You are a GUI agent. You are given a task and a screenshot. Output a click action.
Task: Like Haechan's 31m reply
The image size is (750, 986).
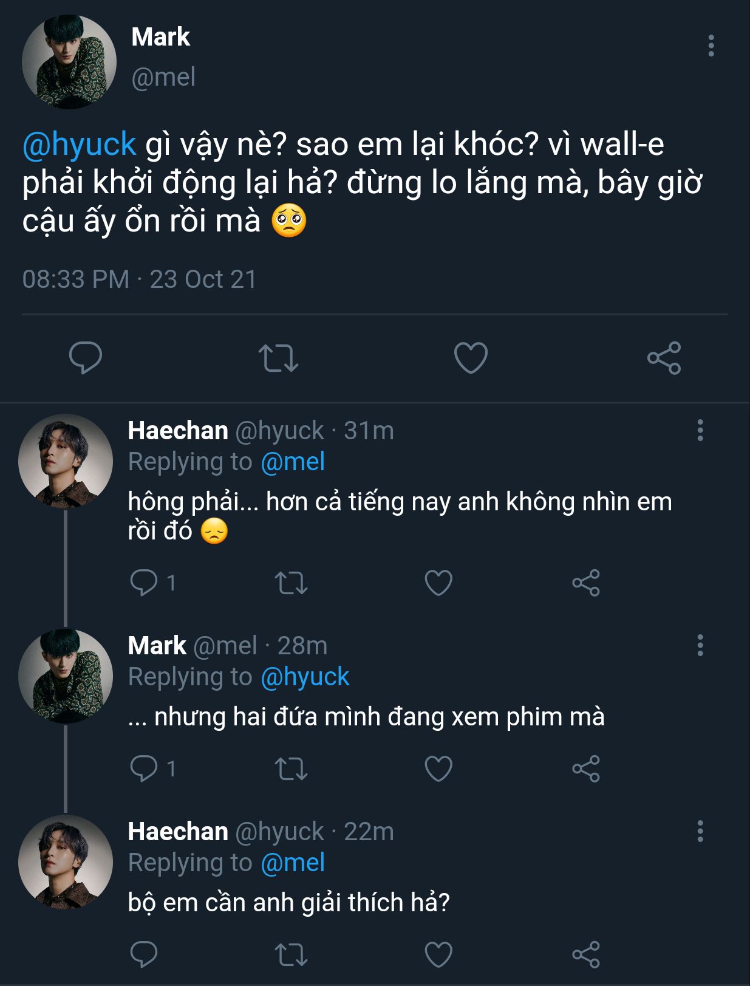click(438, 583)
